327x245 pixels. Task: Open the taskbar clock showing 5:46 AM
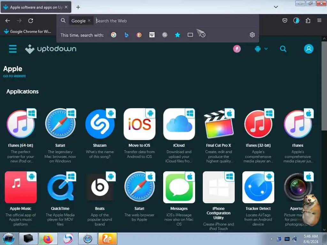[x=311, y=239]
